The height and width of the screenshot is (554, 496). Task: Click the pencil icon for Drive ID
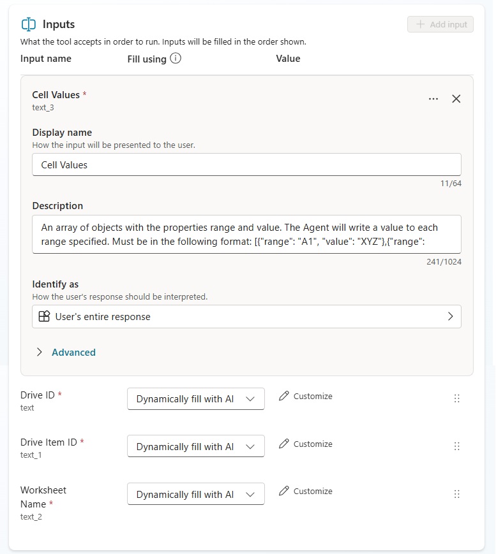pos(284,396)
